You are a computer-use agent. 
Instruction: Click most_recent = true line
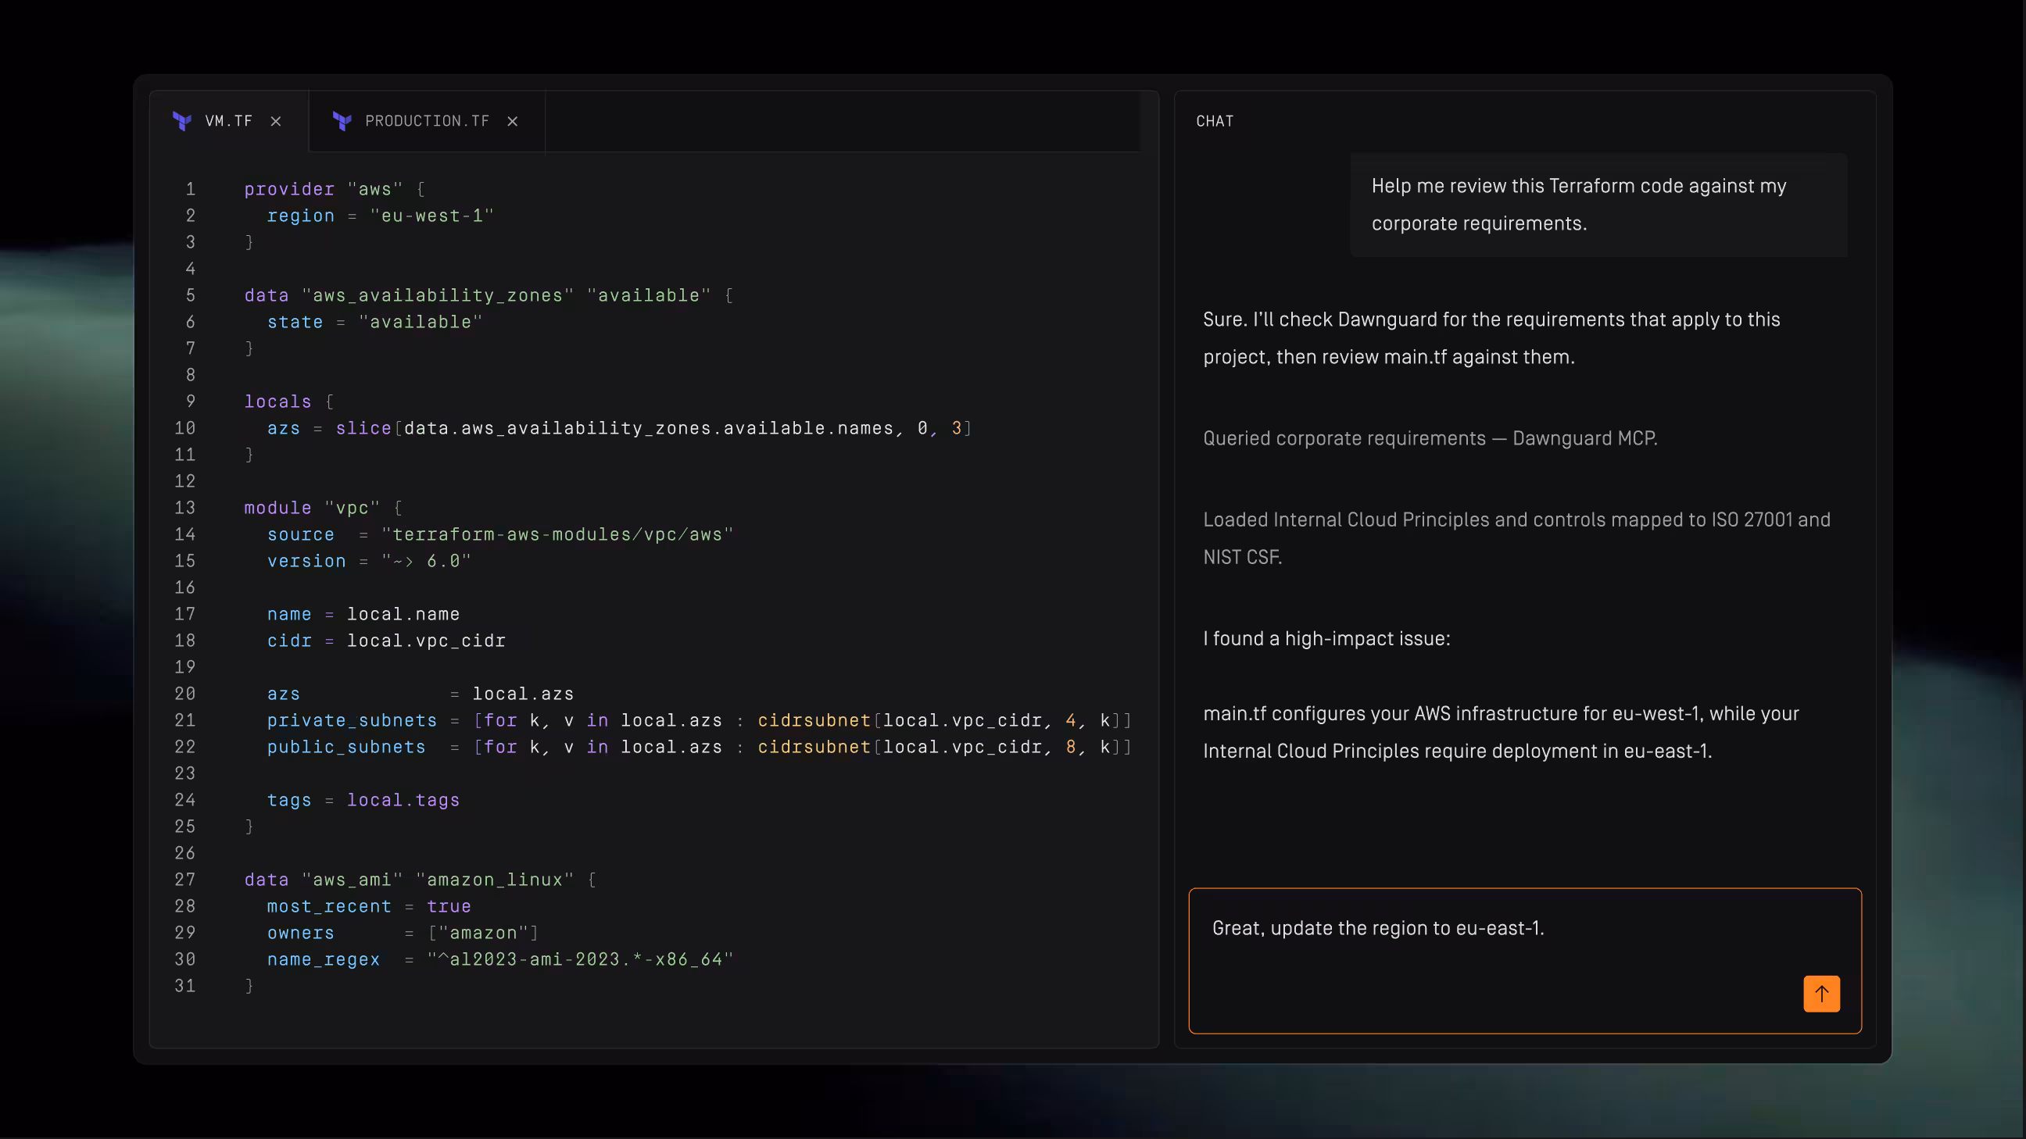[369, 906]
